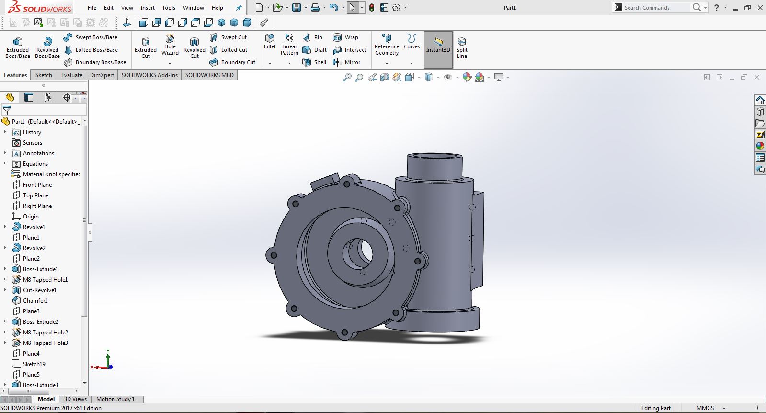This screenshot has width=766, height=413.
Task: Click the Lofted Cut tool
Action: click(229, 50)
